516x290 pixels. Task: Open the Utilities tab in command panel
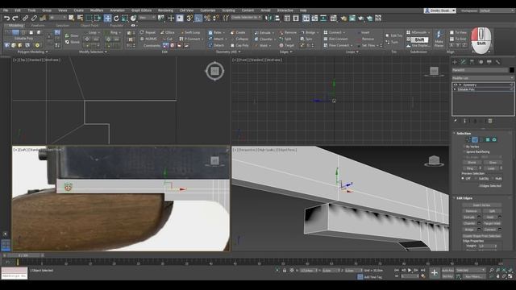(x=497, y=62)
